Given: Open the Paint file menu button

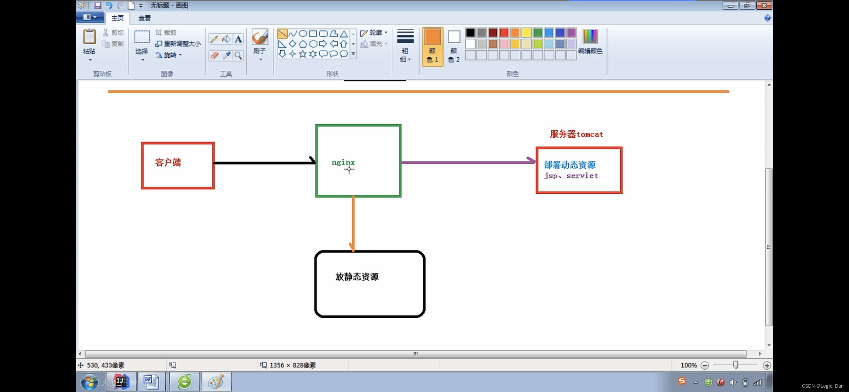Looking at the screenshot, I should [x=90, y=17].
